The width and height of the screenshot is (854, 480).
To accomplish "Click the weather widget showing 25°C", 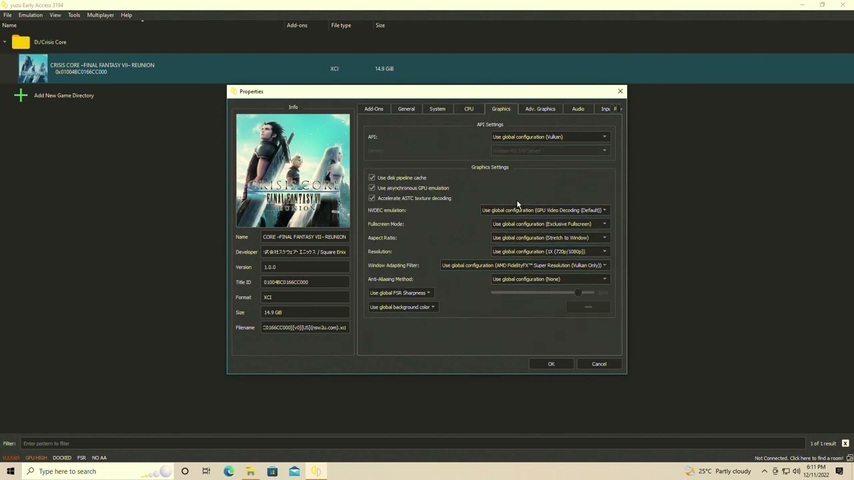I will [x=718, y=471].
